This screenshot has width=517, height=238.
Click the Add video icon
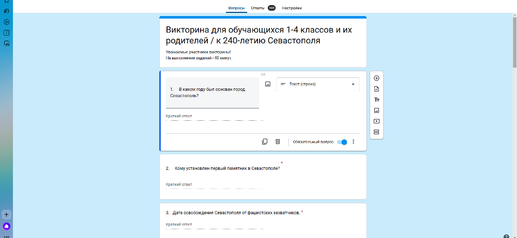tap(376, 121)
